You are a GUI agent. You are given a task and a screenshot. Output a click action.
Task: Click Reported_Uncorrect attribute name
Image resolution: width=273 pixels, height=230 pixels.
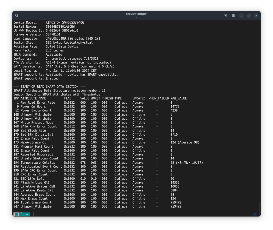click(x=37, y=154)
